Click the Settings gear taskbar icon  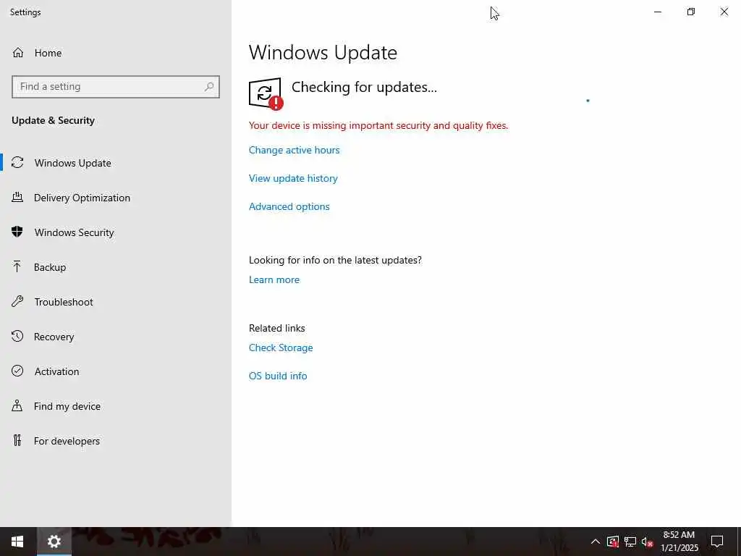coord(54,542)
